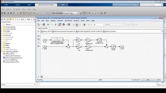
Task: Switch to the VIEW tab in MATLAB
Action: click(x=63, y=5)
